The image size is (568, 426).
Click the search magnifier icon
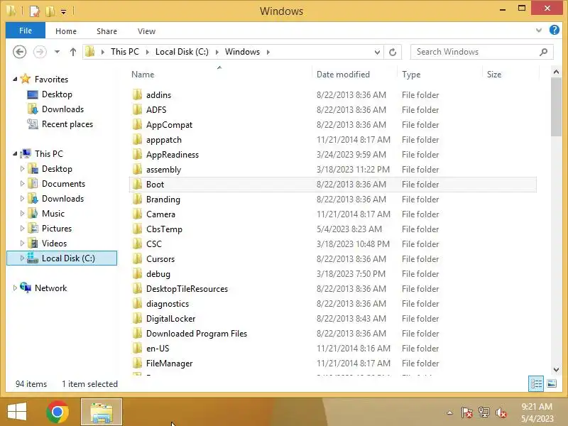click(543, 52)
